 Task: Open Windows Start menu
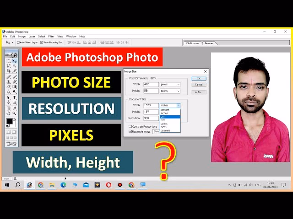coord(7,185)
